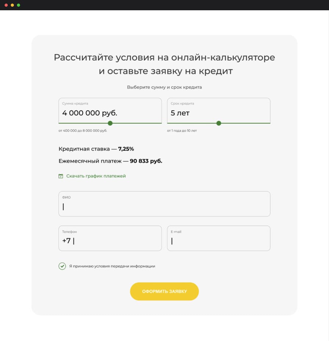The height and width of the screenshot is (341, 329).
Task: Click the от 1 года до 10 лет hint
Action: (x=182, y=131)
